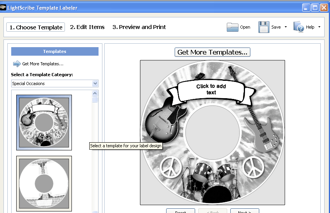This screenshot has height=213, width=330.
Task: Click the Back button below the preview
Action: tap(213, 211)
